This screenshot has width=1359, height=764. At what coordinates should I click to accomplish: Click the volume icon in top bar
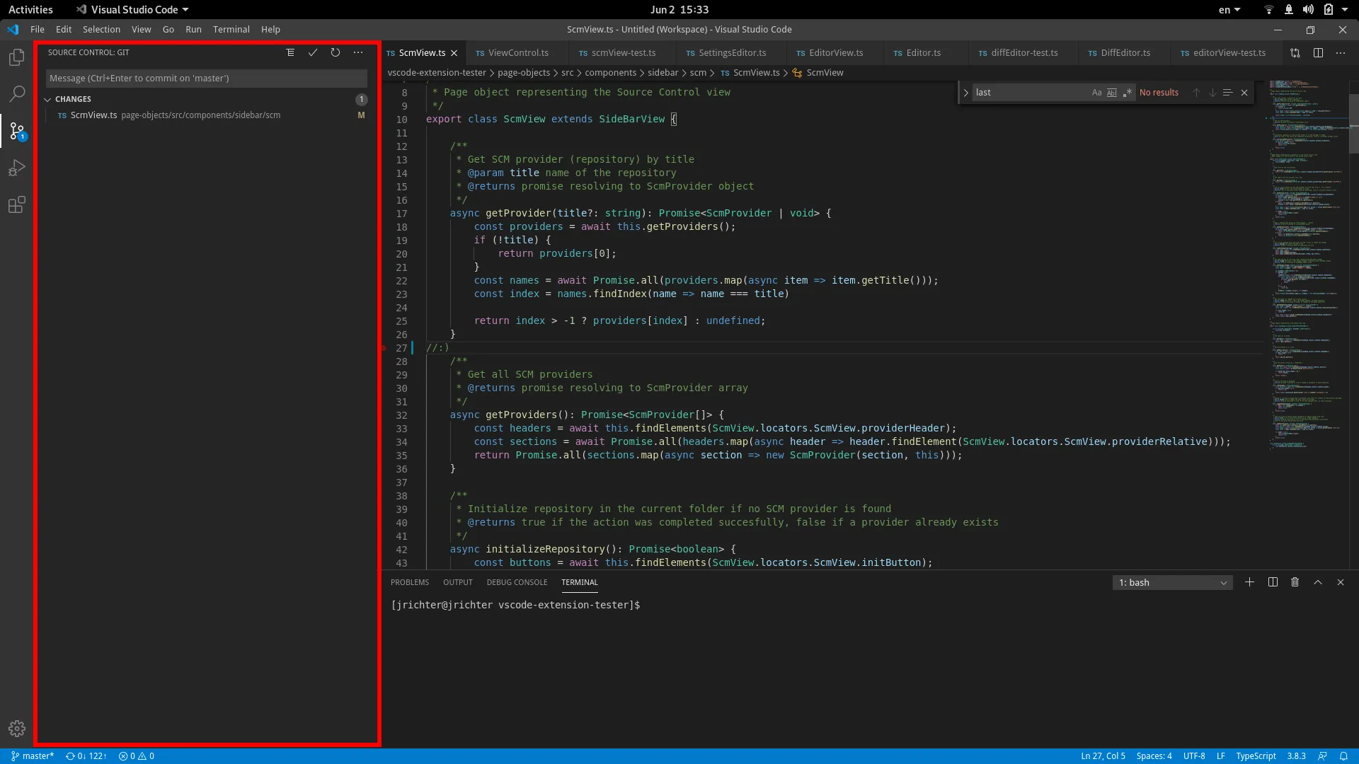[1308, 10]
